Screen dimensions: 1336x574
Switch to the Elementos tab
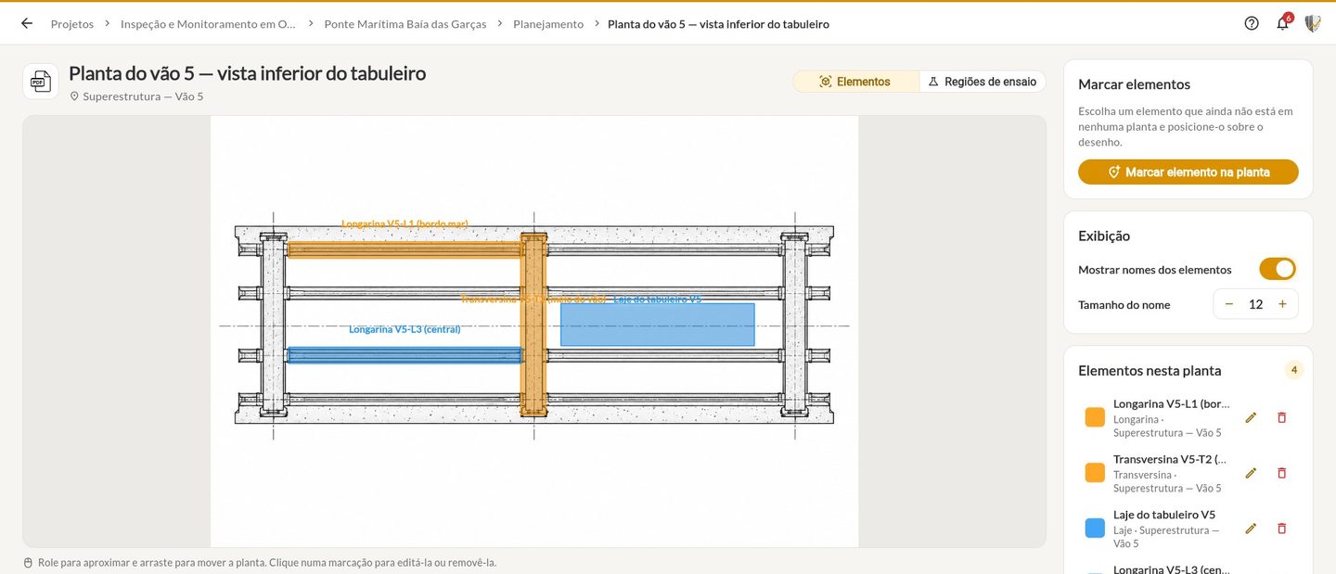pos(855,82)
